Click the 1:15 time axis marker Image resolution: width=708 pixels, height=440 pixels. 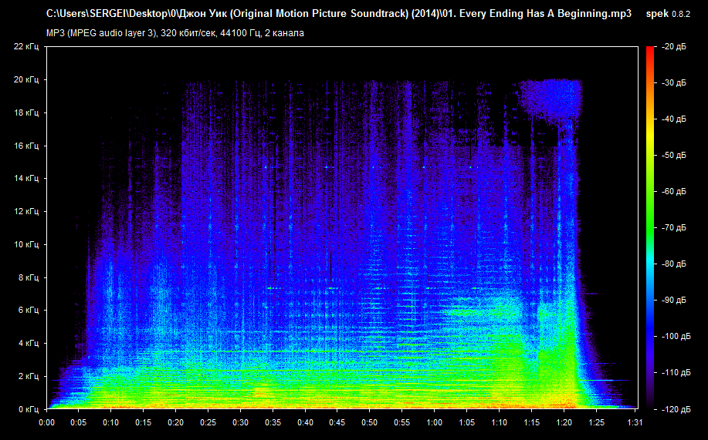click(x=531, y=422)
